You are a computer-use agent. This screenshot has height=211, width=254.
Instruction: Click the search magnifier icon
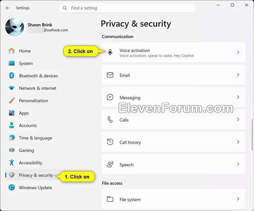pos(65,8)
